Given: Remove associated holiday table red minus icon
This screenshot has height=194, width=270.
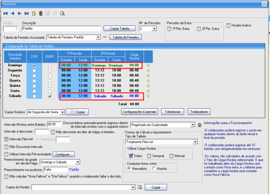Looking at the screenshot, I should (x=105, y=37).
